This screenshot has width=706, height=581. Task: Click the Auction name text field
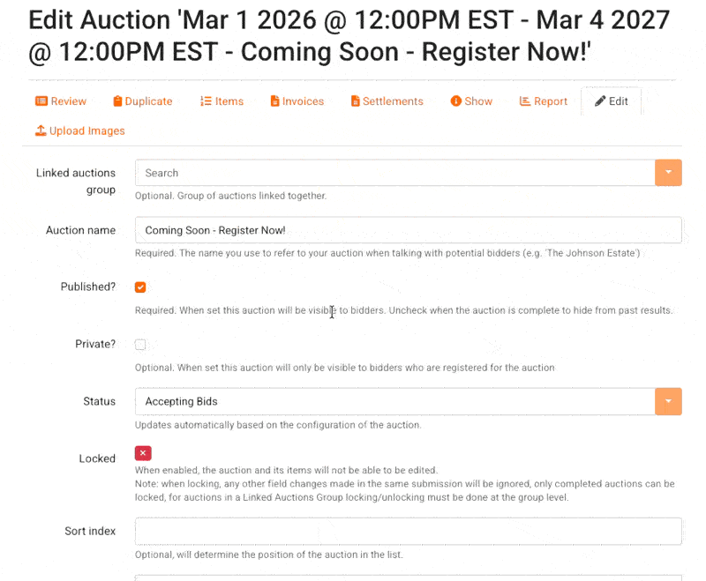(408, 230)
